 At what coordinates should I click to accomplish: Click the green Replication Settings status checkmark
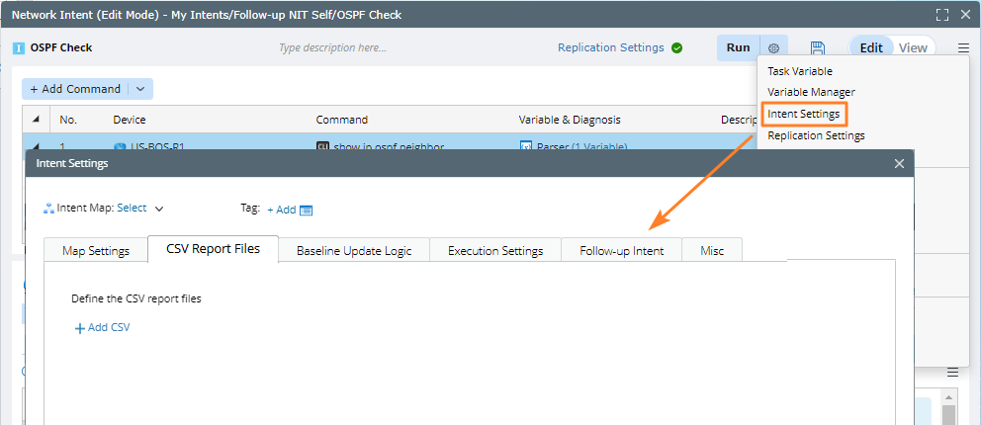pos(676,47)
